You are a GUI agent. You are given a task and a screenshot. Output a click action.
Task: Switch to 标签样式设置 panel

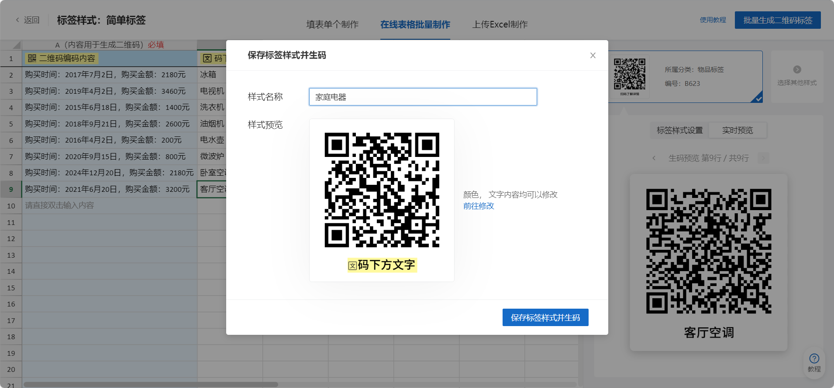click(x=679, y=130)
